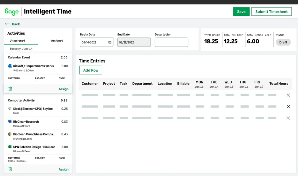Select BioClear-Research activity row
Viewport: 298px width, 176px height.
click(38, 123)
